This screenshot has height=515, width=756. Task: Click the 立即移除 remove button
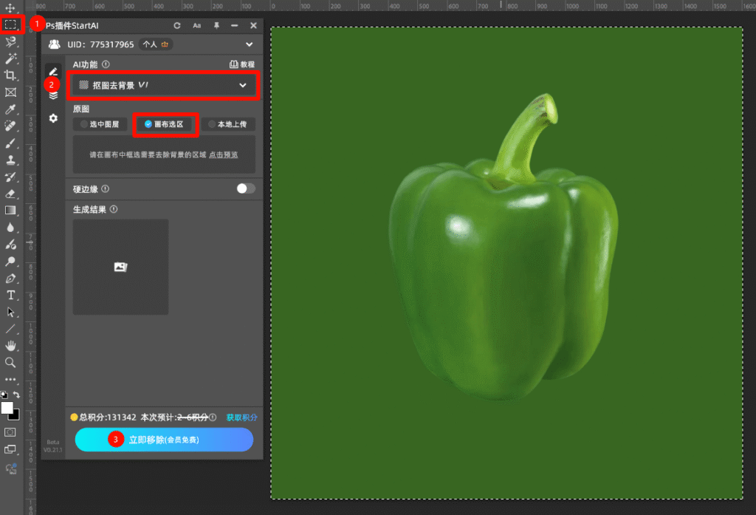[164, 440]
